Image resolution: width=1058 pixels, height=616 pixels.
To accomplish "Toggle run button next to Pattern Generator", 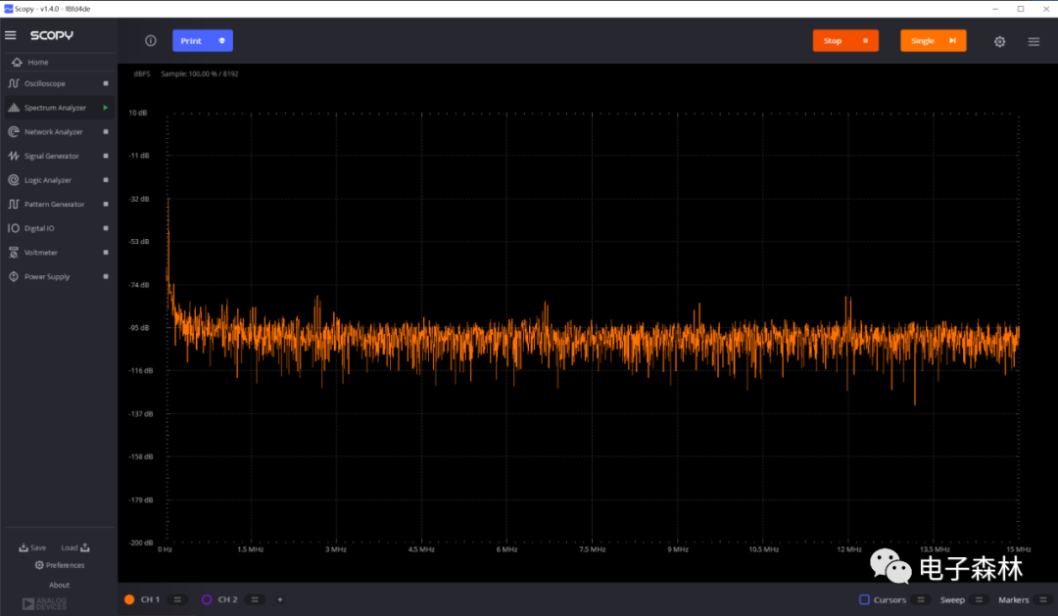I will coord(106,205).
